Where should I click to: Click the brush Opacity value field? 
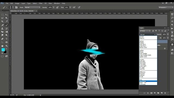[50, 7]
